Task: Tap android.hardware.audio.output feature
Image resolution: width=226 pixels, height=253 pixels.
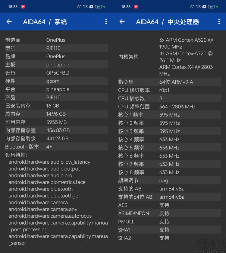Action: coord(44,169)
